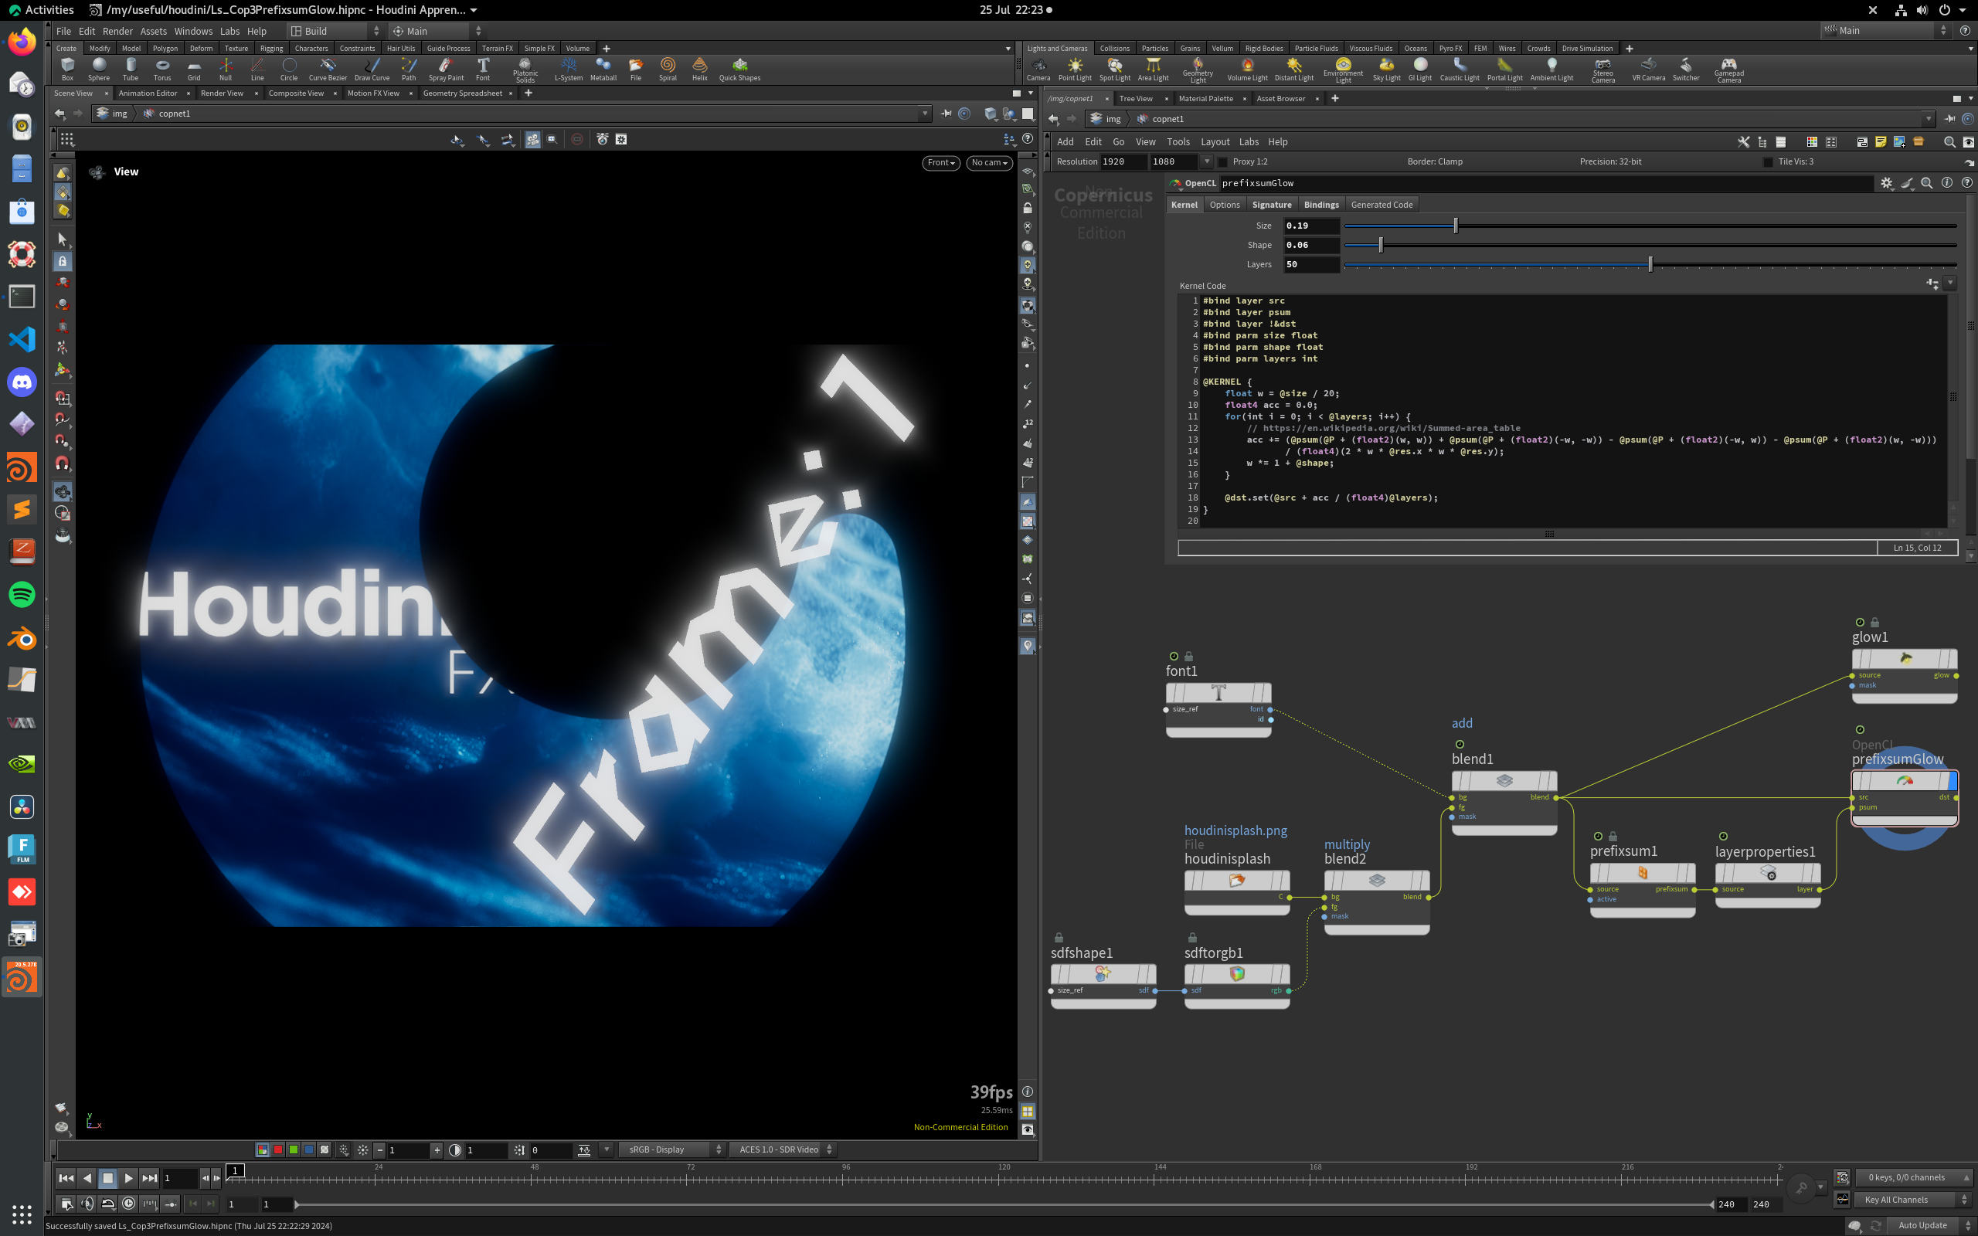Switch to the Bindings tab

(x=1320, y=205)
